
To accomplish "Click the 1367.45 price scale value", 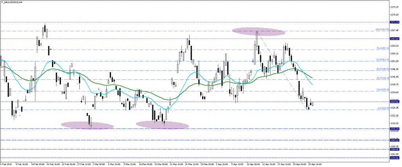I will pos(395,31).
